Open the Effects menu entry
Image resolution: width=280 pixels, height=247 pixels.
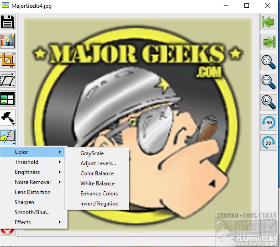tap(33, 222)
